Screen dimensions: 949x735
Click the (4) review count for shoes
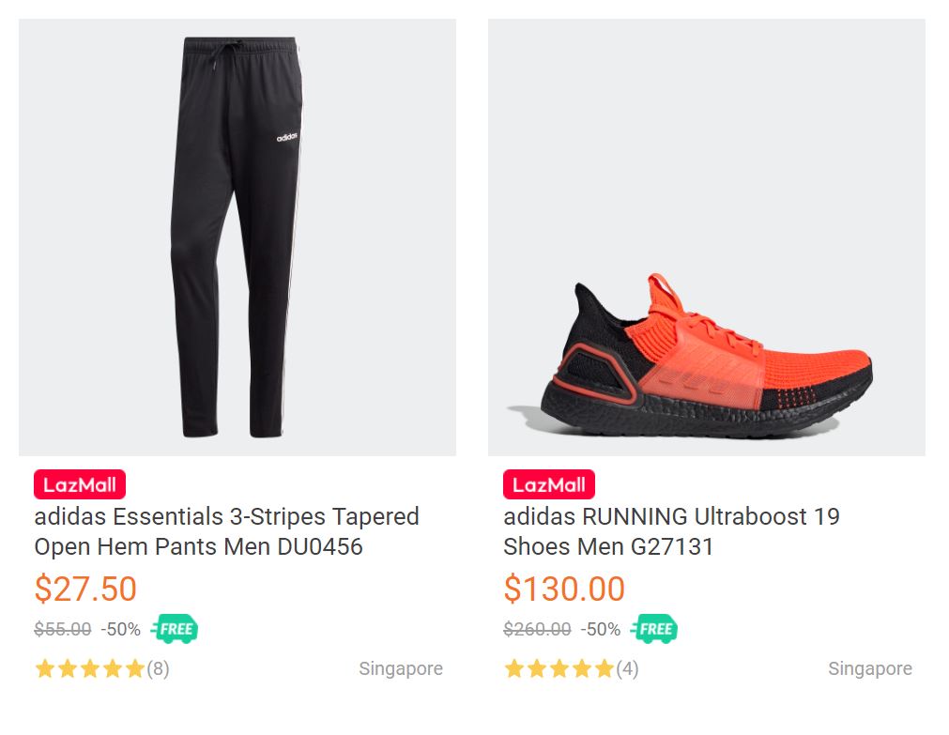(628, 669)
